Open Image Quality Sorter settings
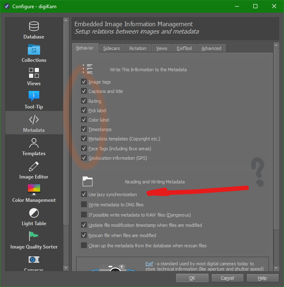 coord(34,240)
